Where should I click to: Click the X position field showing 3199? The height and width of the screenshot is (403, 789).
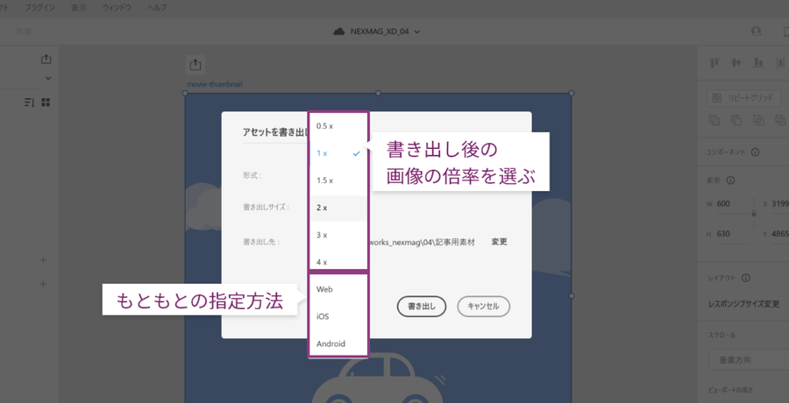pos(780,205)
